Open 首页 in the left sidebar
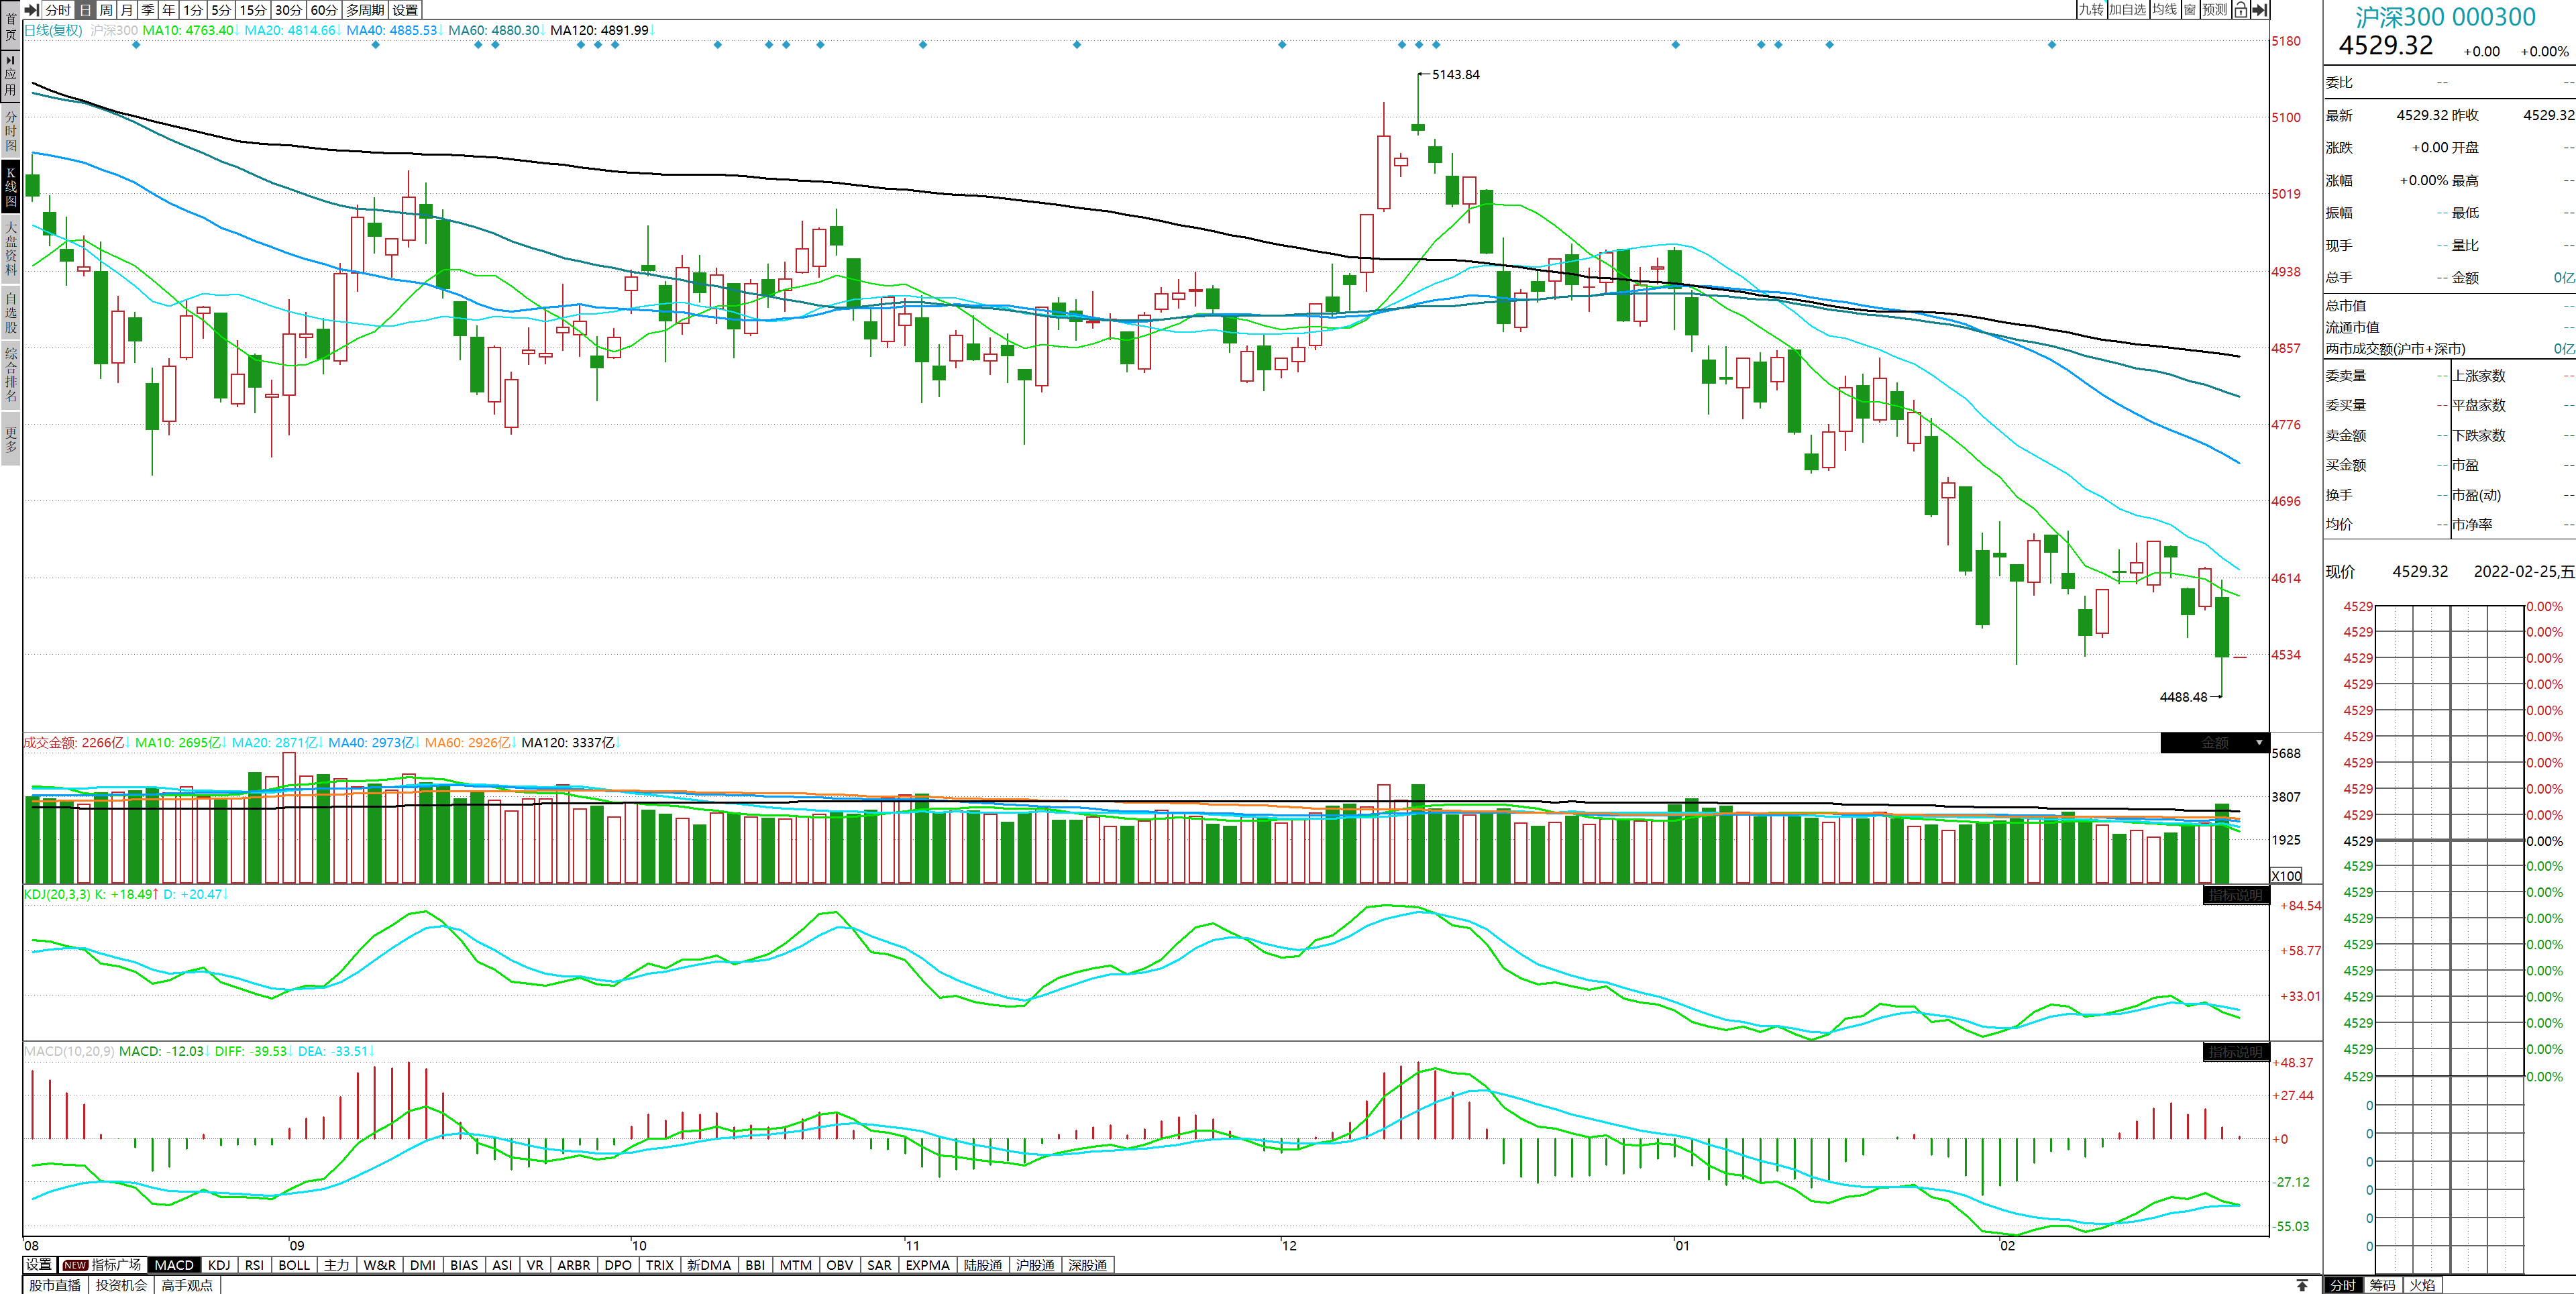This screenshot has width=2576, height=1294. click(11, 26)
